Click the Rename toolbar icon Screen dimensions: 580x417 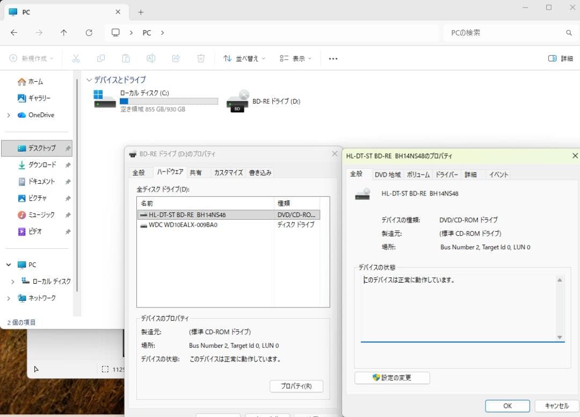[151, 58]
